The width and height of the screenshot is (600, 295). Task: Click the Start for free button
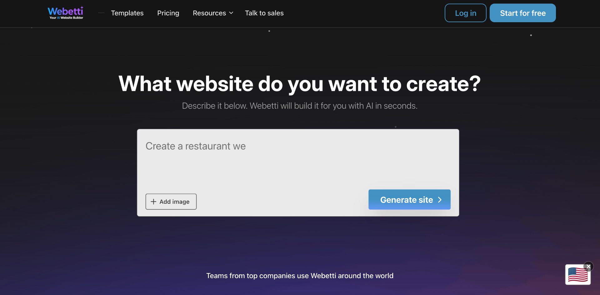523,13
